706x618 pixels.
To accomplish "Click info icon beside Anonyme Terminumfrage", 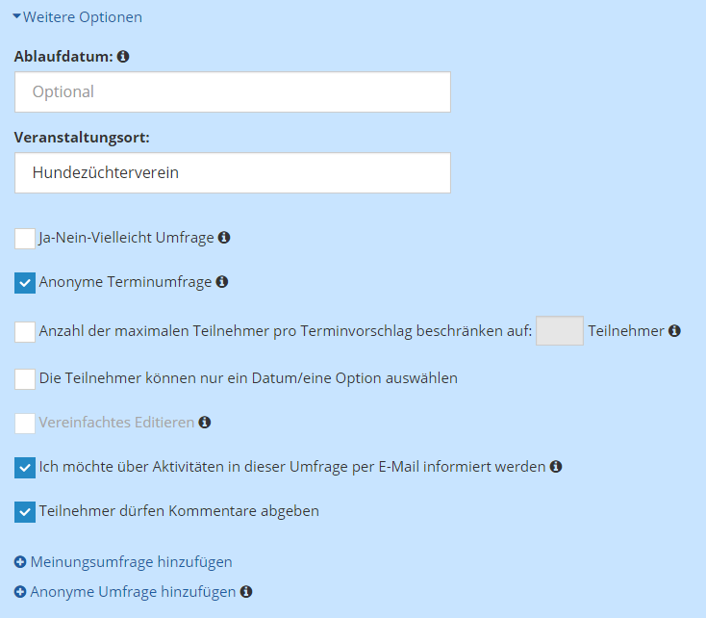I will (222, 282).
